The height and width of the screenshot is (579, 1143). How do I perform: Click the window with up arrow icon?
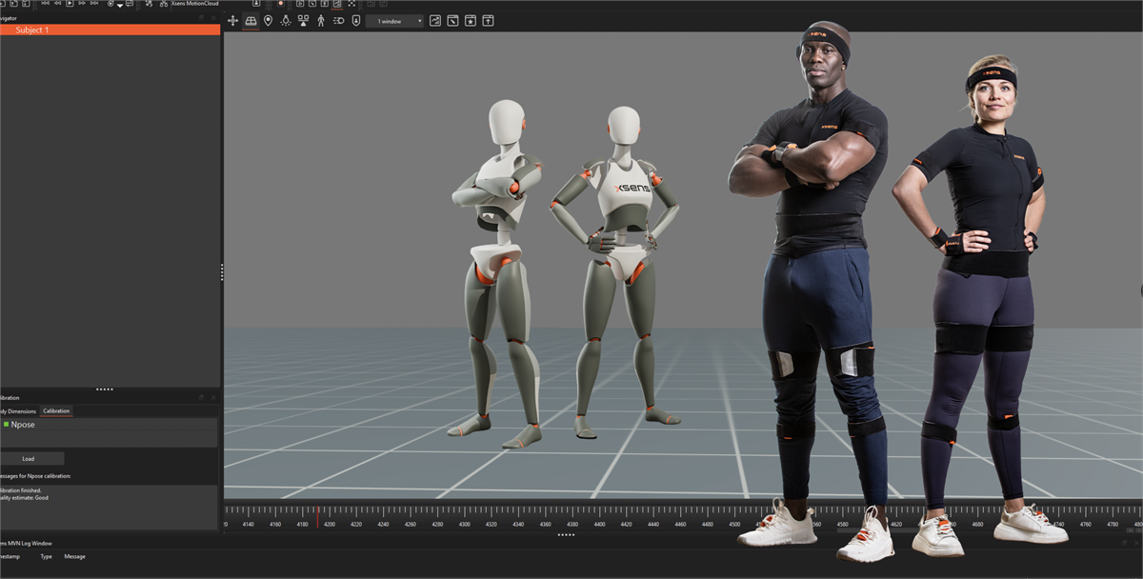pos(488,20)
